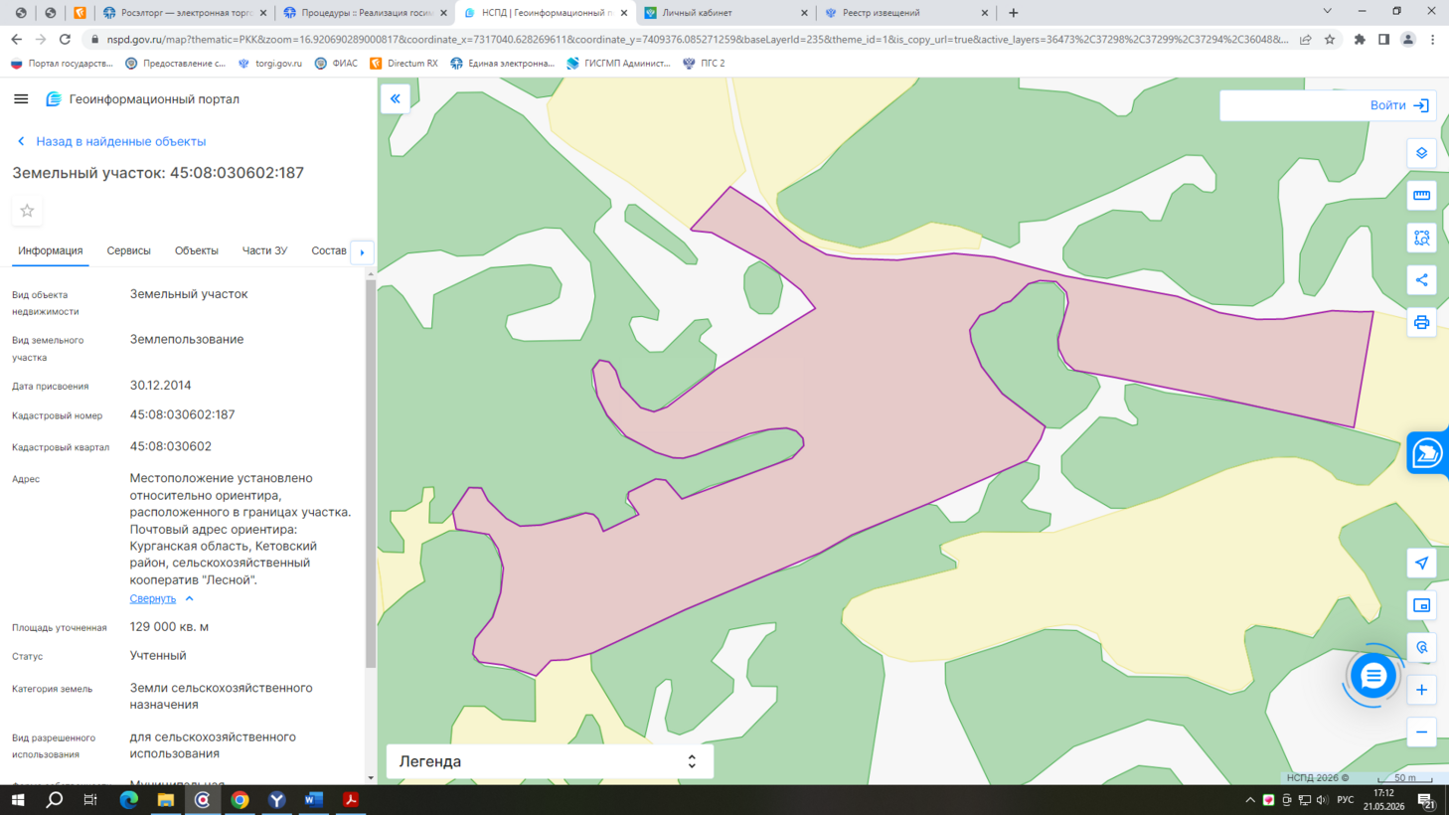Open Word from the Windows taskbar
The width and height of the screenshot is (1449, 815).
tap(313, 800)
